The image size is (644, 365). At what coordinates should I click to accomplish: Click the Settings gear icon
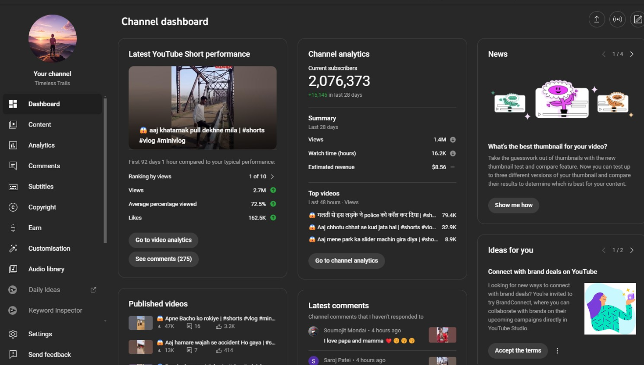click(x=13, y=334)
